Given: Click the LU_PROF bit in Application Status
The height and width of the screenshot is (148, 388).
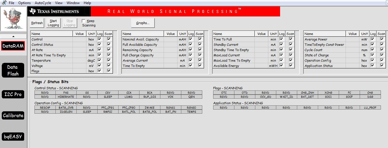Looking at the screenshot, I should point(370,108).
